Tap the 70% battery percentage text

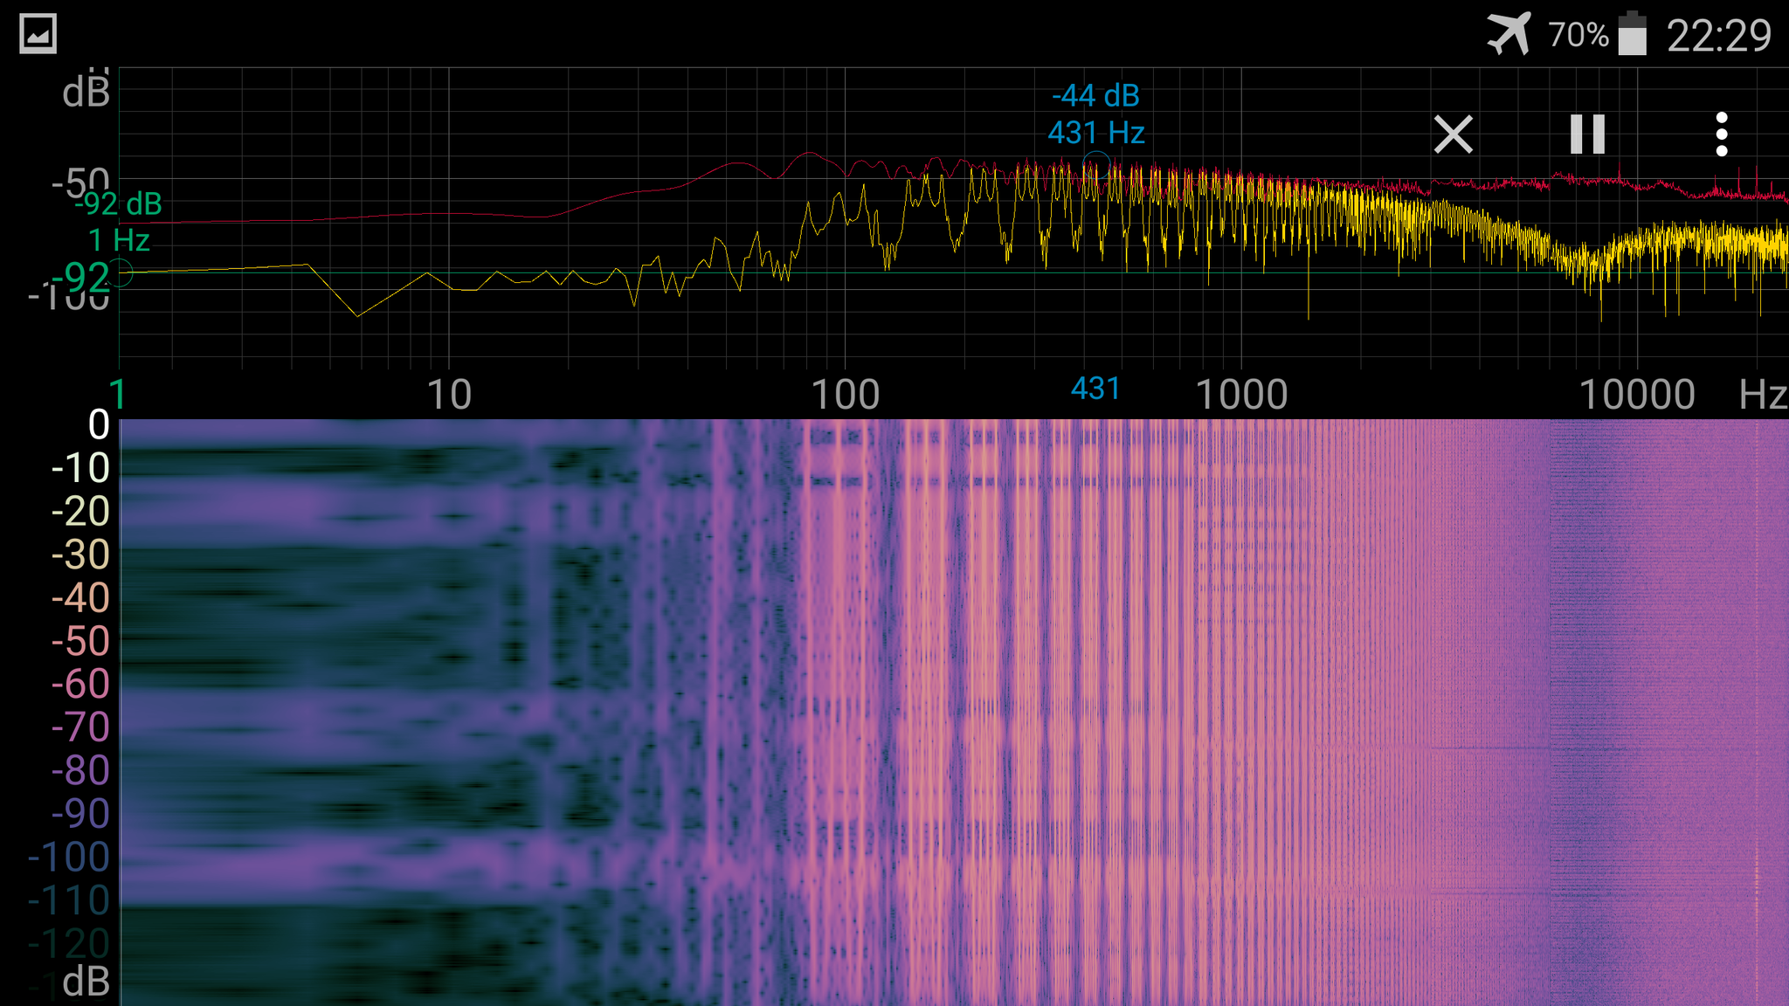coord(1578,35)
